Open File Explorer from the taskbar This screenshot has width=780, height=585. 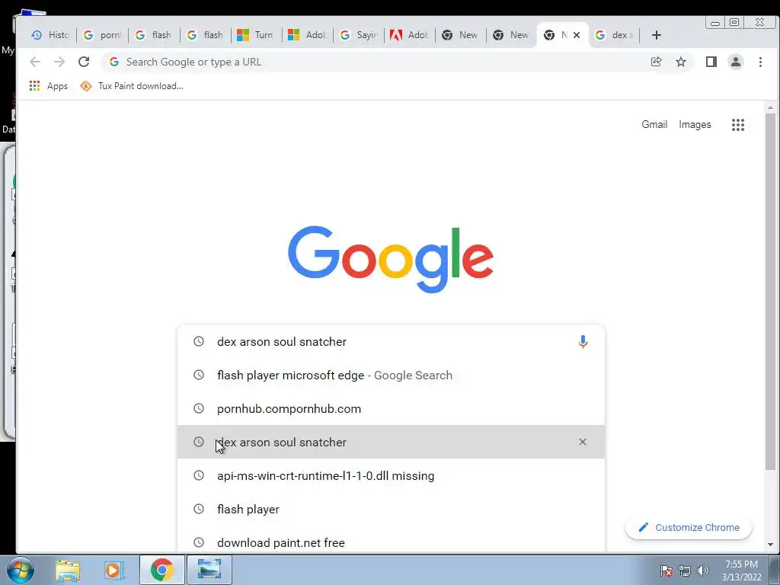68,570
